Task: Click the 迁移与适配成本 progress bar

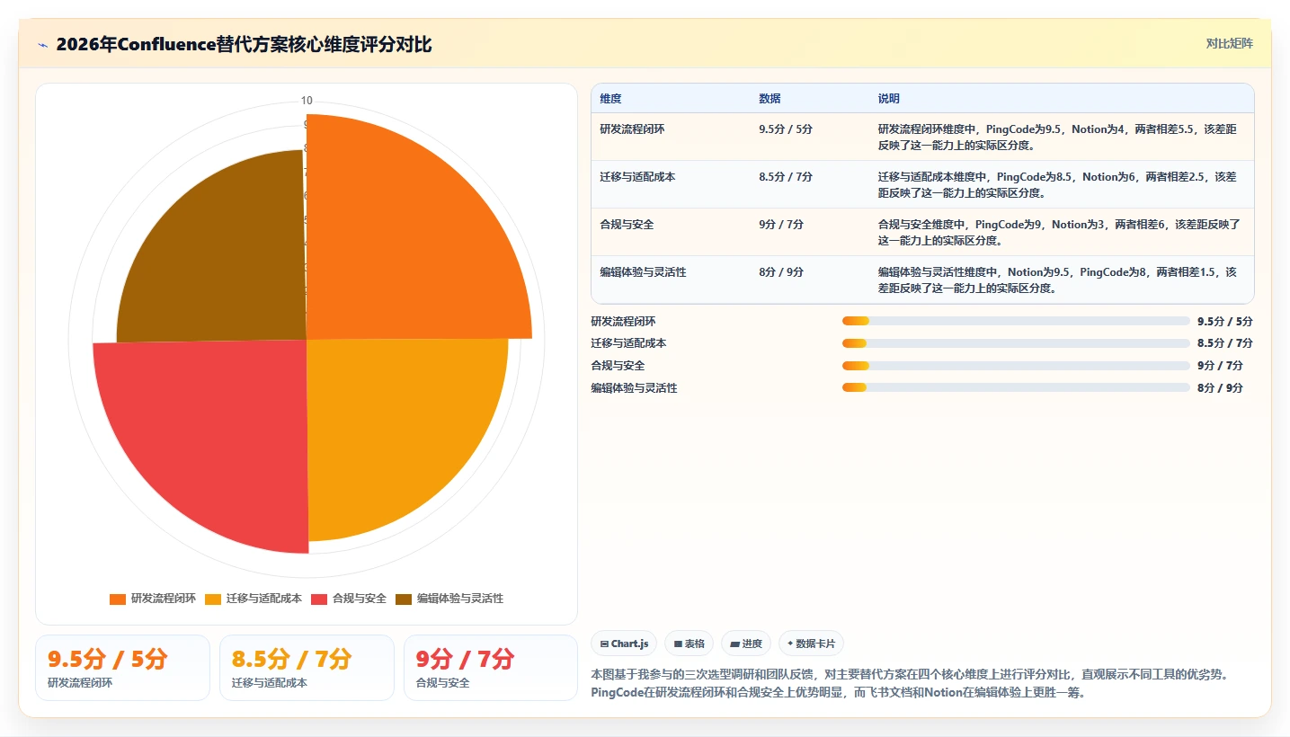Action: 1016,343
